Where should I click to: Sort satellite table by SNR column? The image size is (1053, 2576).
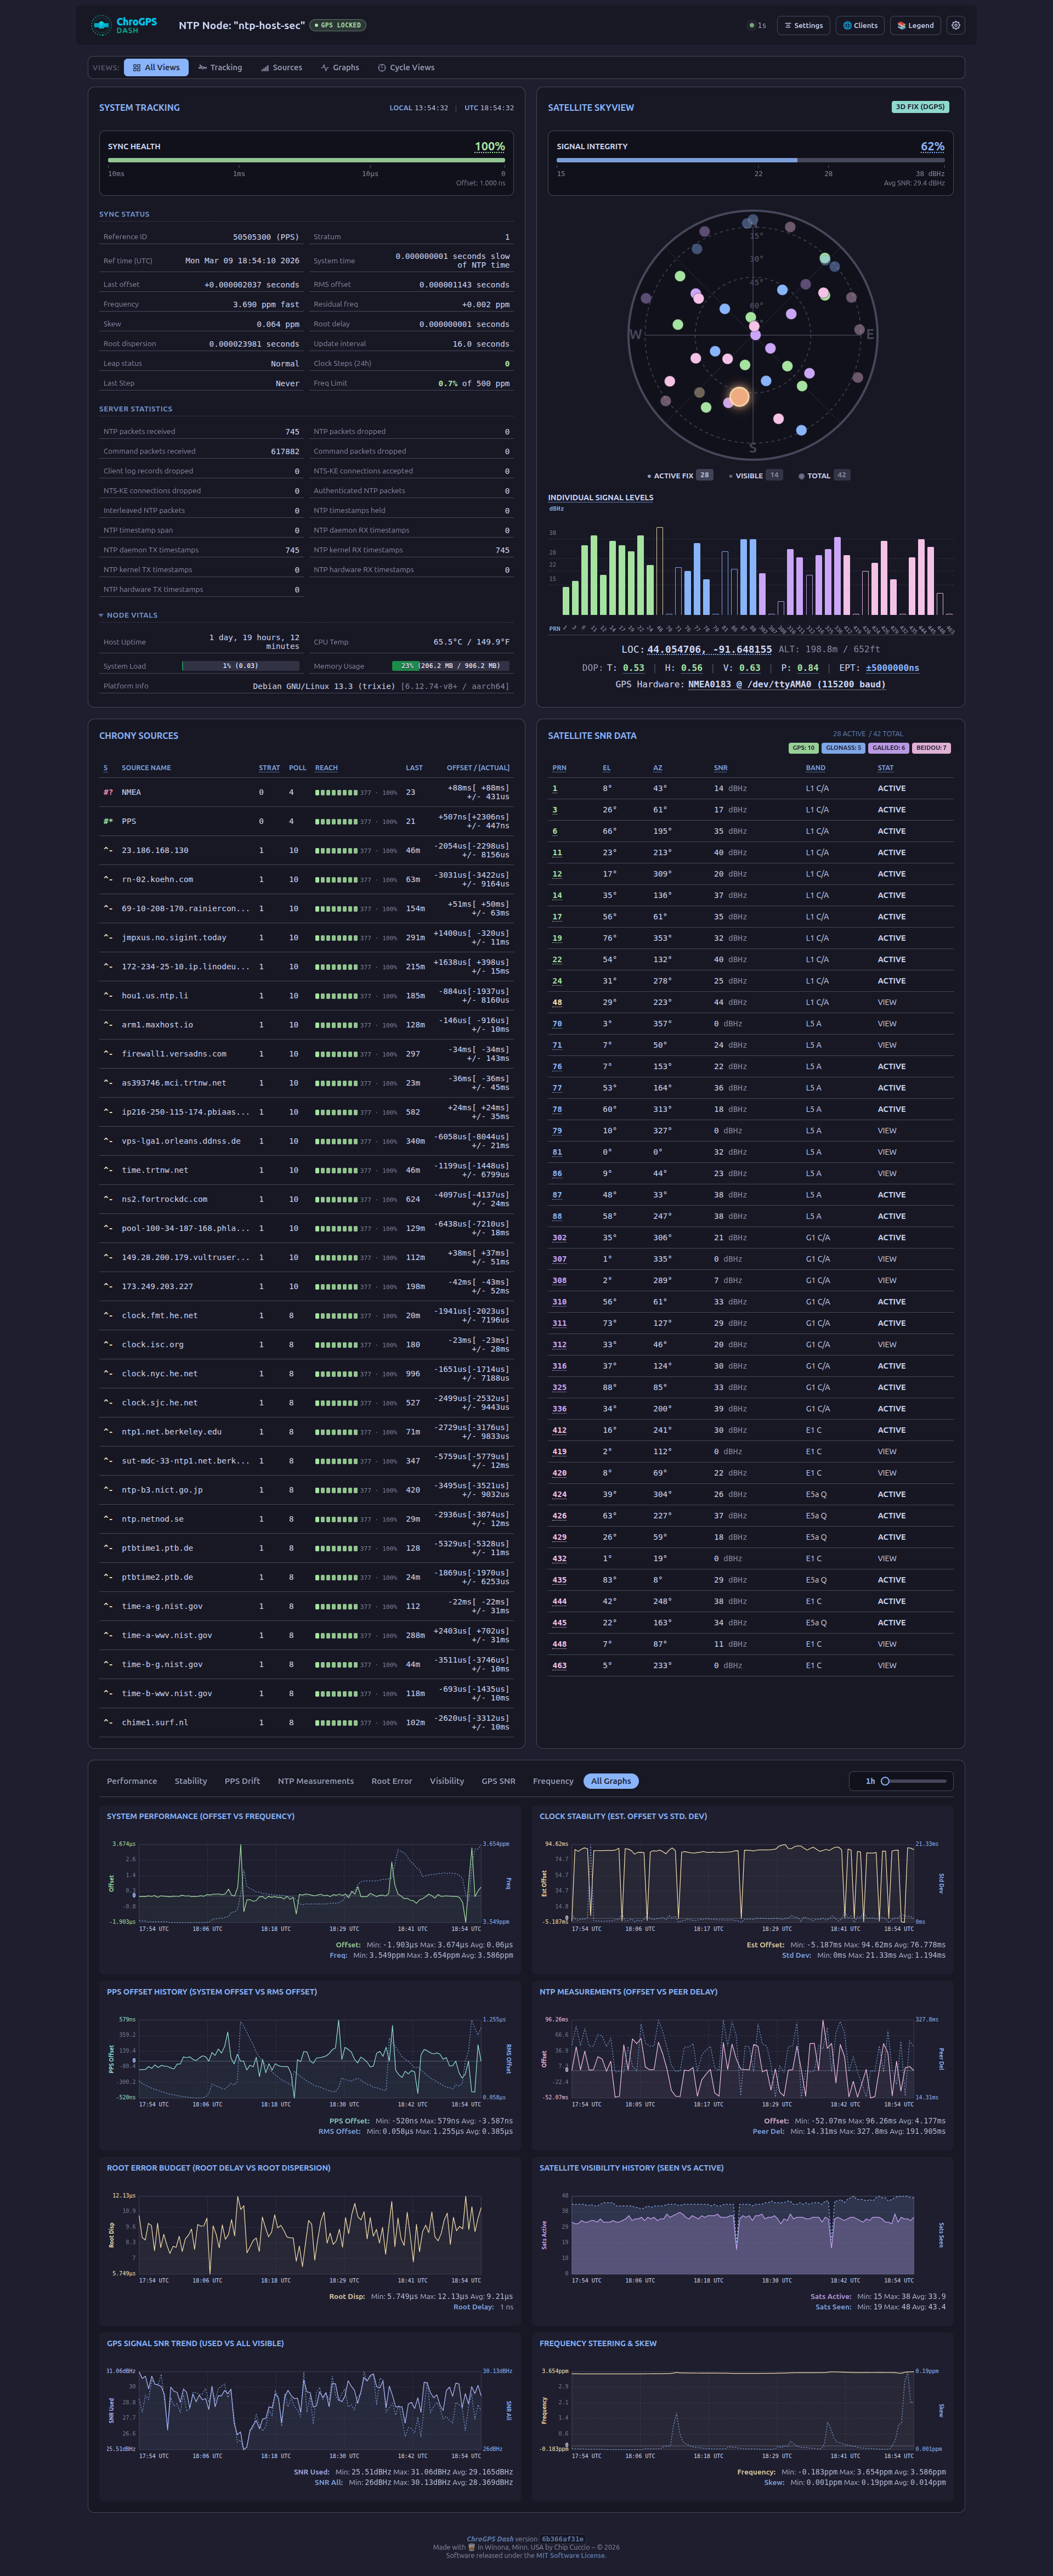click(720, 768)
